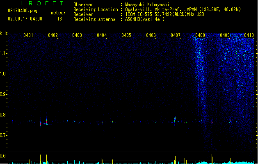Viewport: 258px width, 164px height.
Task: Click the 0408 time marker
Action: click(x=200, y=35)
